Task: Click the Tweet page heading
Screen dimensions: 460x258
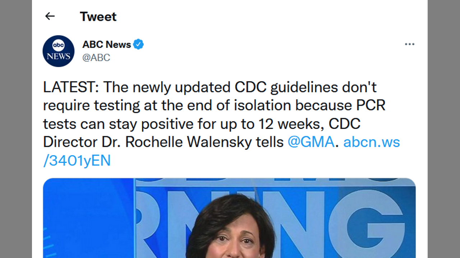Action: click(98, 16)
